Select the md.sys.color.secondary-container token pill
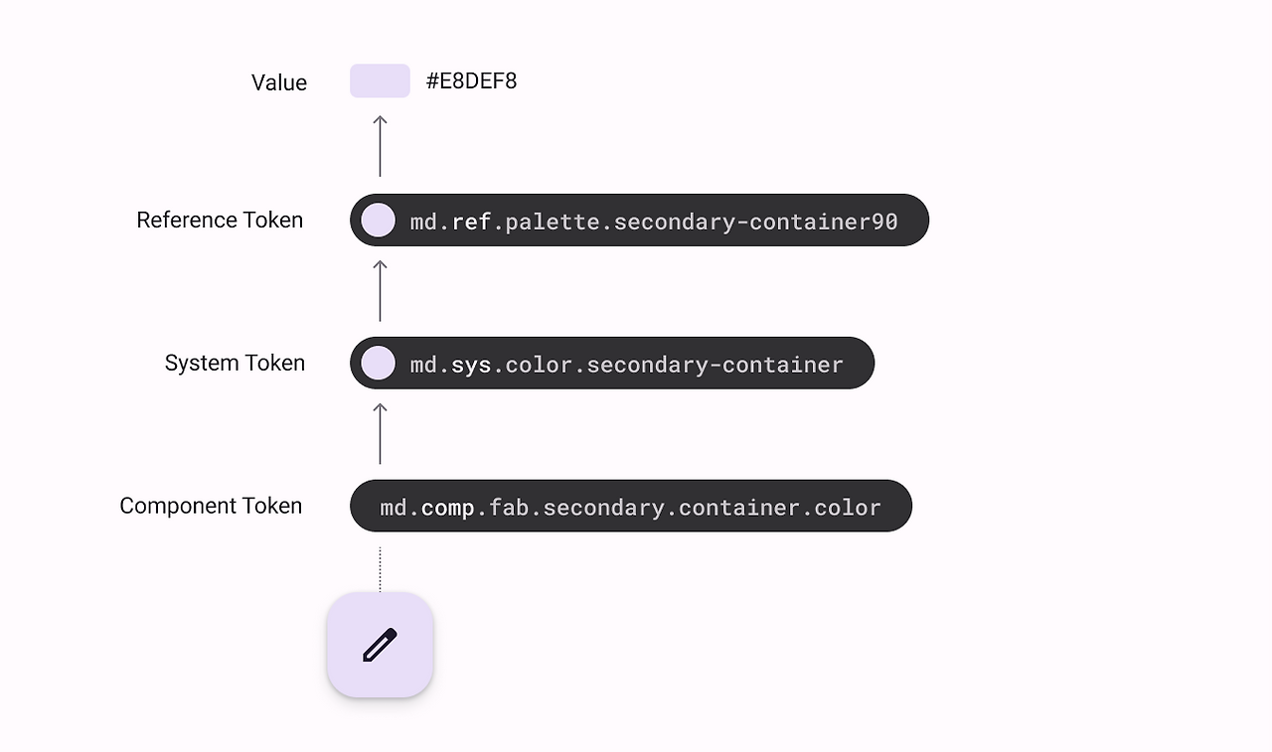This screenshot has height=752, width=1272. [612, 364]
